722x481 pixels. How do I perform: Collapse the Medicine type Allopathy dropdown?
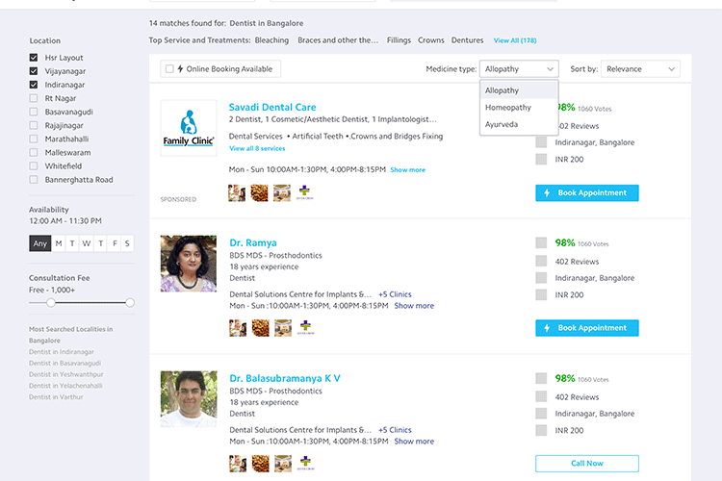tap(519, 69)
